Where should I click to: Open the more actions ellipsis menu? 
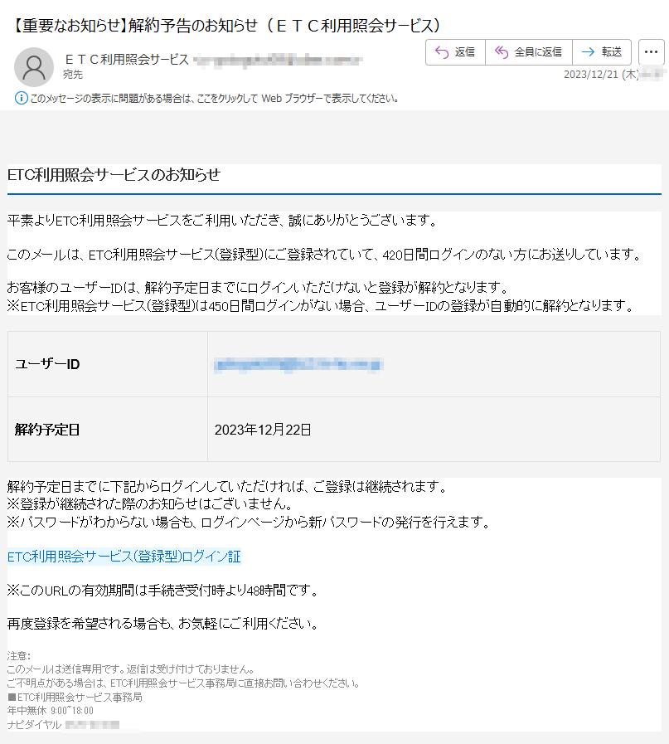(x=652, y=52)
